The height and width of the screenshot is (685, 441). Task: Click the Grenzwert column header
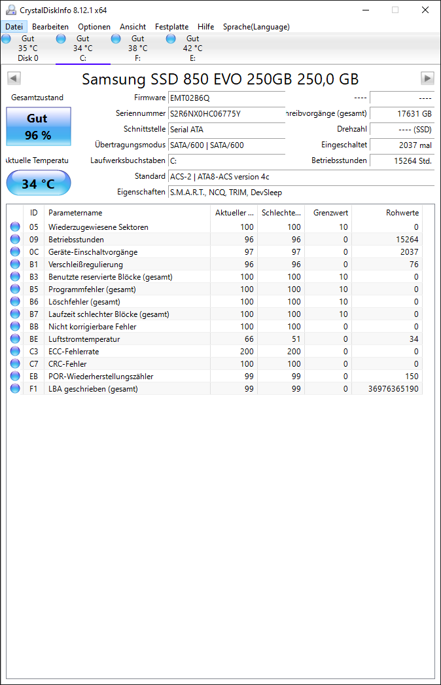pyautogui.click(x=328, y=213)
